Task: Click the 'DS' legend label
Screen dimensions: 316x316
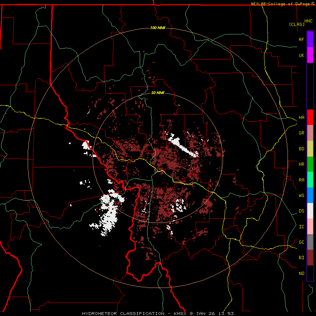Action: pyautogui.click(x=301, y=211)
